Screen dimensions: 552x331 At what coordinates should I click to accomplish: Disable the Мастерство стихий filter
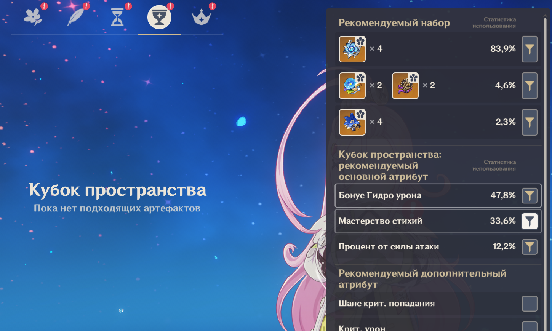point(530,221)
